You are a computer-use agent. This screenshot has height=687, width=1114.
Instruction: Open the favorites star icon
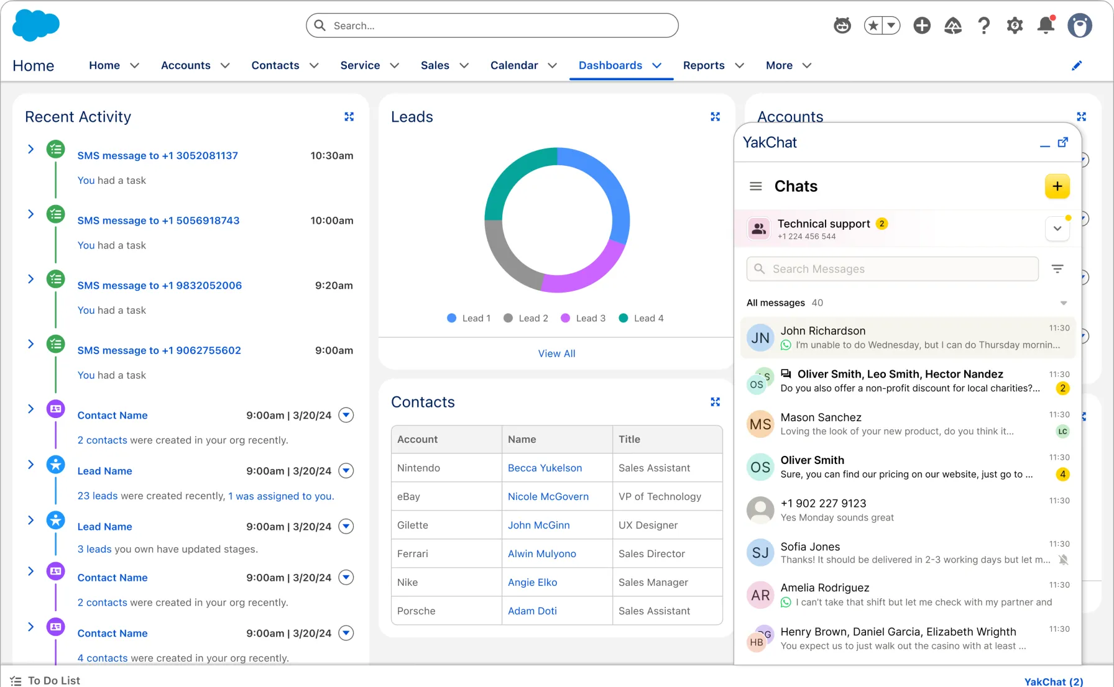point(873,25)
